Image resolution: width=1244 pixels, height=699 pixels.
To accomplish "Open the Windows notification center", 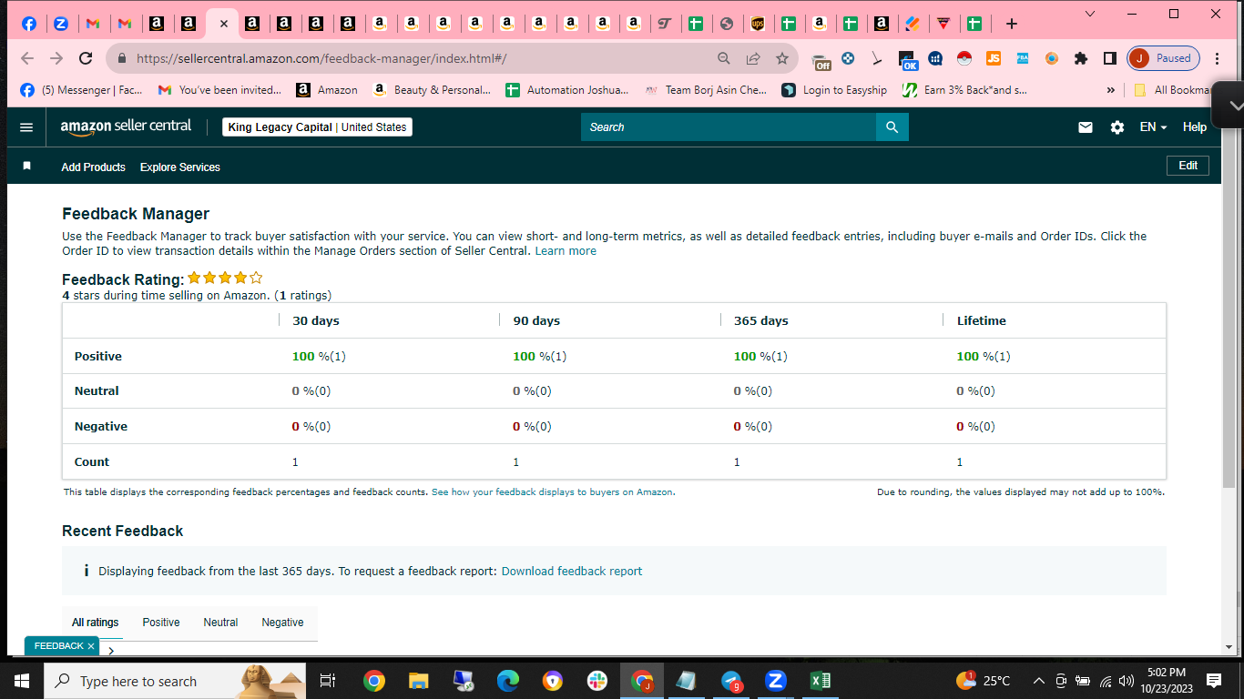I will point(1213,681).
